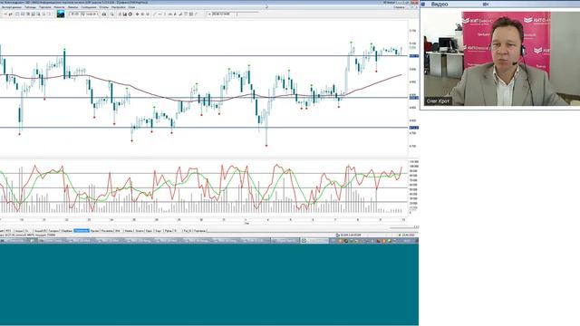This screenshot has height=326, width=580.
Task: Open the chart interval dropdown in toolbar
Action: pyautogui.click(x=84, y=14)
